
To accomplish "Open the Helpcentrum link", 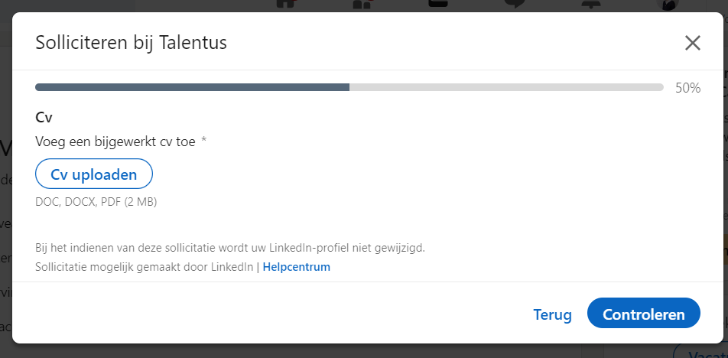I will 296,267.
